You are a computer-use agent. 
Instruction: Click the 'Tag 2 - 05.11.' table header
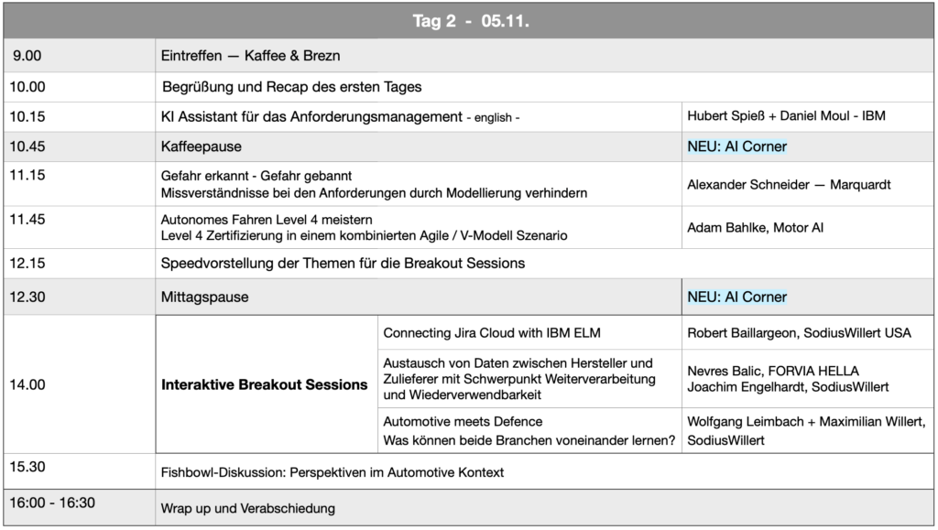pos(471,21)
